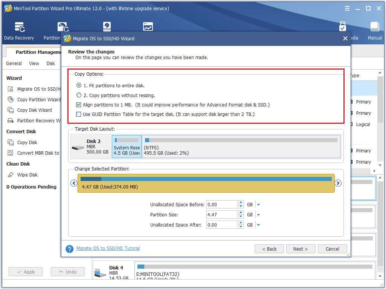The height and width of the screenshot is (289, 386).
Task: Open unit dropdown for Unallocated Space Before
Action: [x=258, y=205]
